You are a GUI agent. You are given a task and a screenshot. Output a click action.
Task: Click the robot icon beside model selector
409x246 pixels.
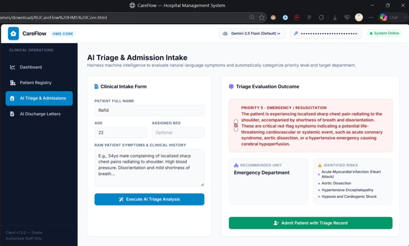[225, 33]
